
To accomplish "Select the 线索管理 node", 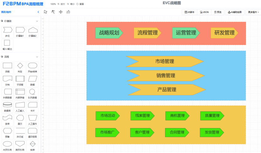I will pos(142,116).
